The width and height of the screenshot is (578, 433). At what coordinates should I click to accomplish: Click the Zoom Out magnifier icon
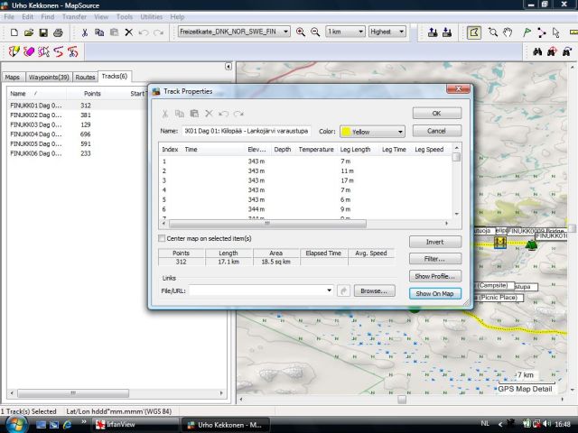pos(315,32)
